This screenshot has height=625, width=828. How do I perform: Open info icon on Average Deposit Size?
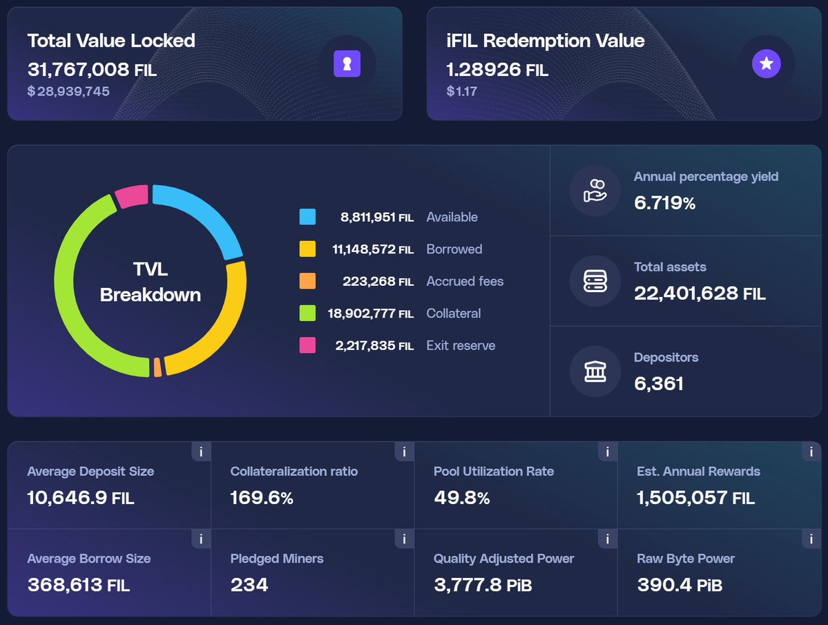(201, 452)
